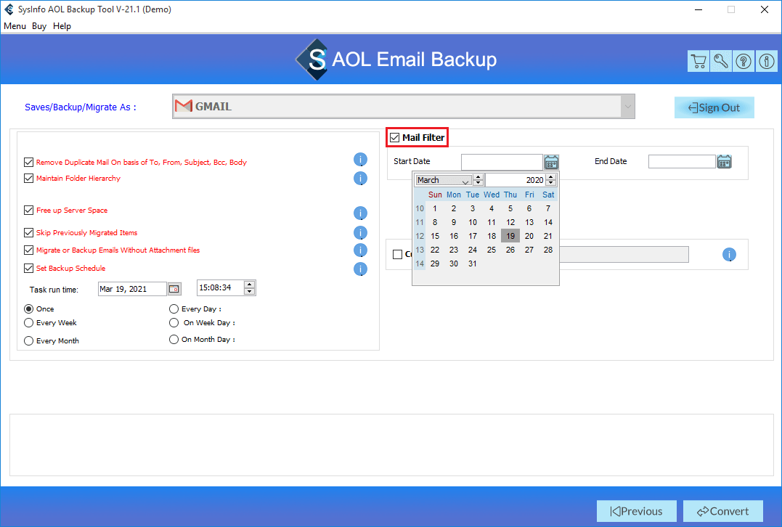Click info icon for Remove Duplicate Mail
Image resolution: width=782 pixels, height=527 pixels.
tap(360, 160)
